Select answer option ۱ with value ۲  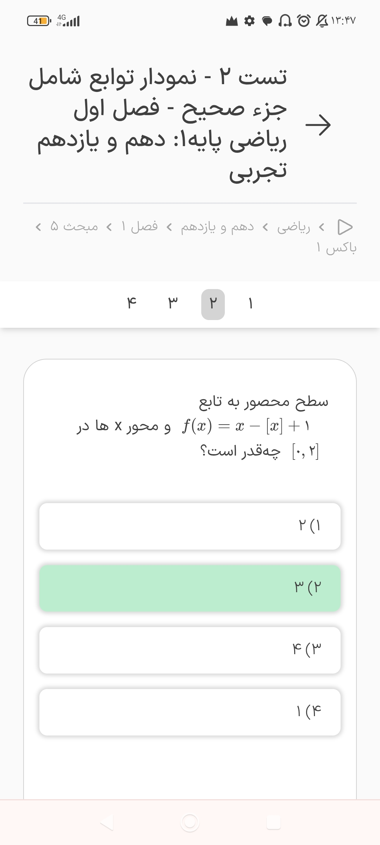tap(190, 526)
